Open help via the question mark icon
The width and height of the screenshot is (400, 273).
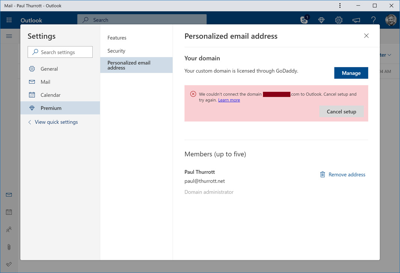pyautogui.click(x=373, y=20)
